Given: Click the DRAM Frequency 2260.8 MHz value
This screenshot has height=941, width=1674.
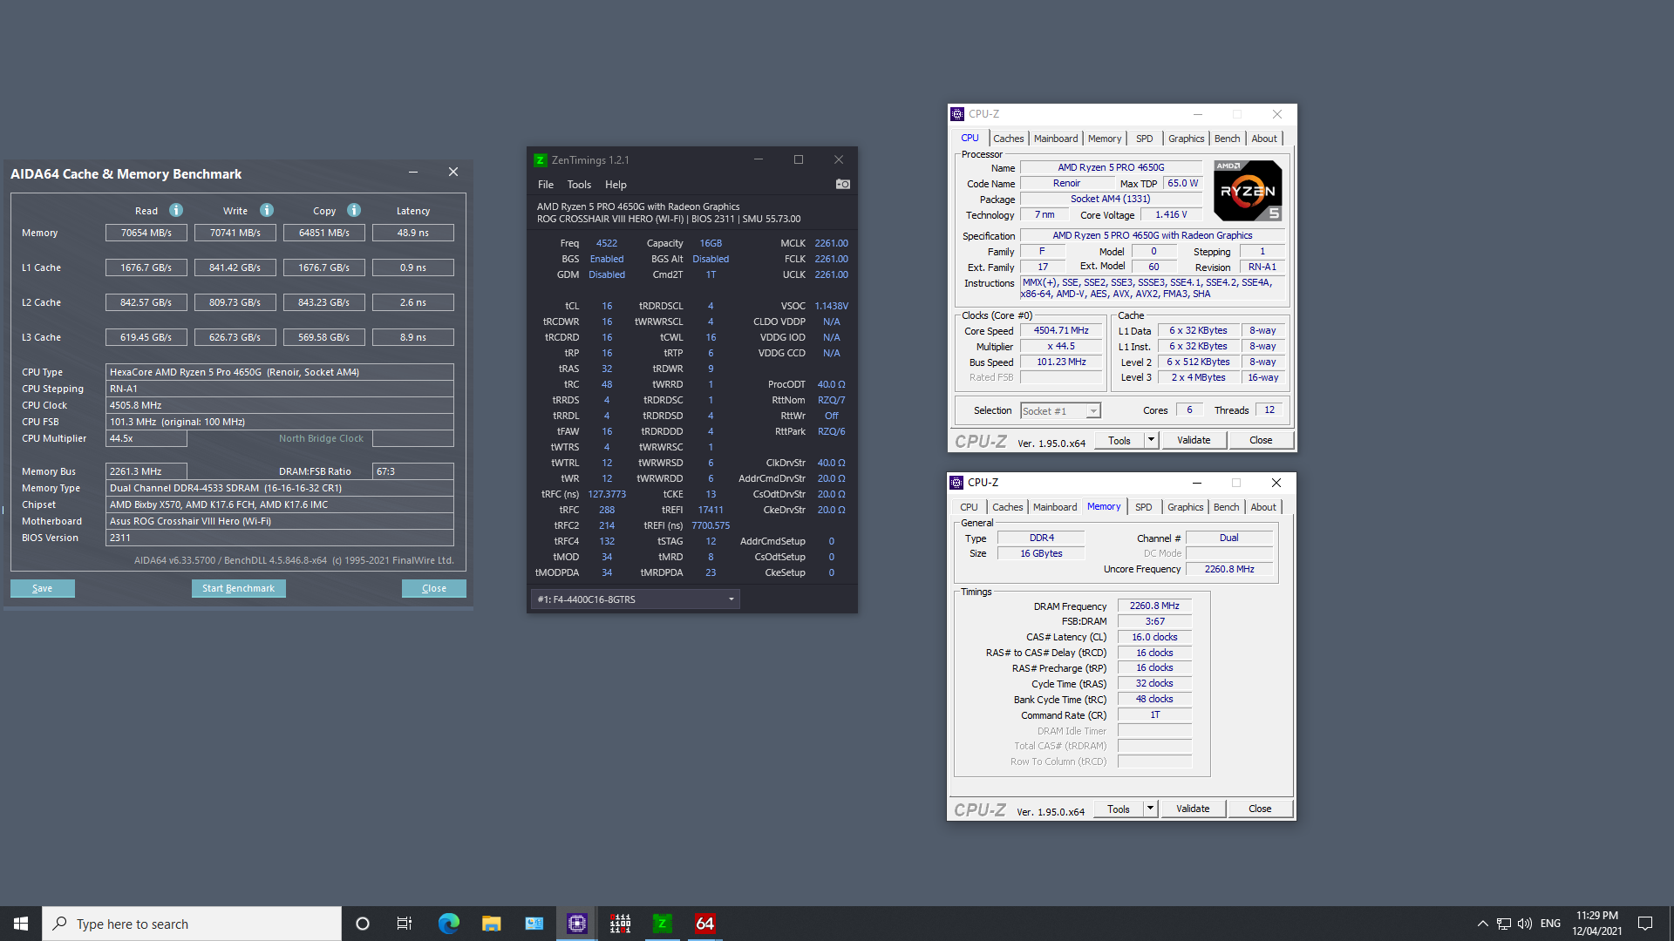Looking at the screenshot, I should [x=1154, y=606].
